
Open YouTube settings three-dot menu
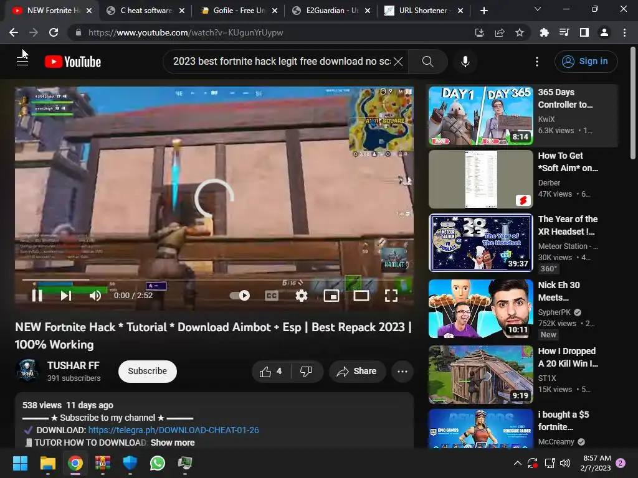click(x=537, y=62)
